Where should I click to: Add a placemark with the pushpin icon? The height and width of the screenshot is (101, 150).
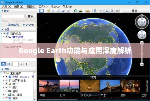coord(48,11)
